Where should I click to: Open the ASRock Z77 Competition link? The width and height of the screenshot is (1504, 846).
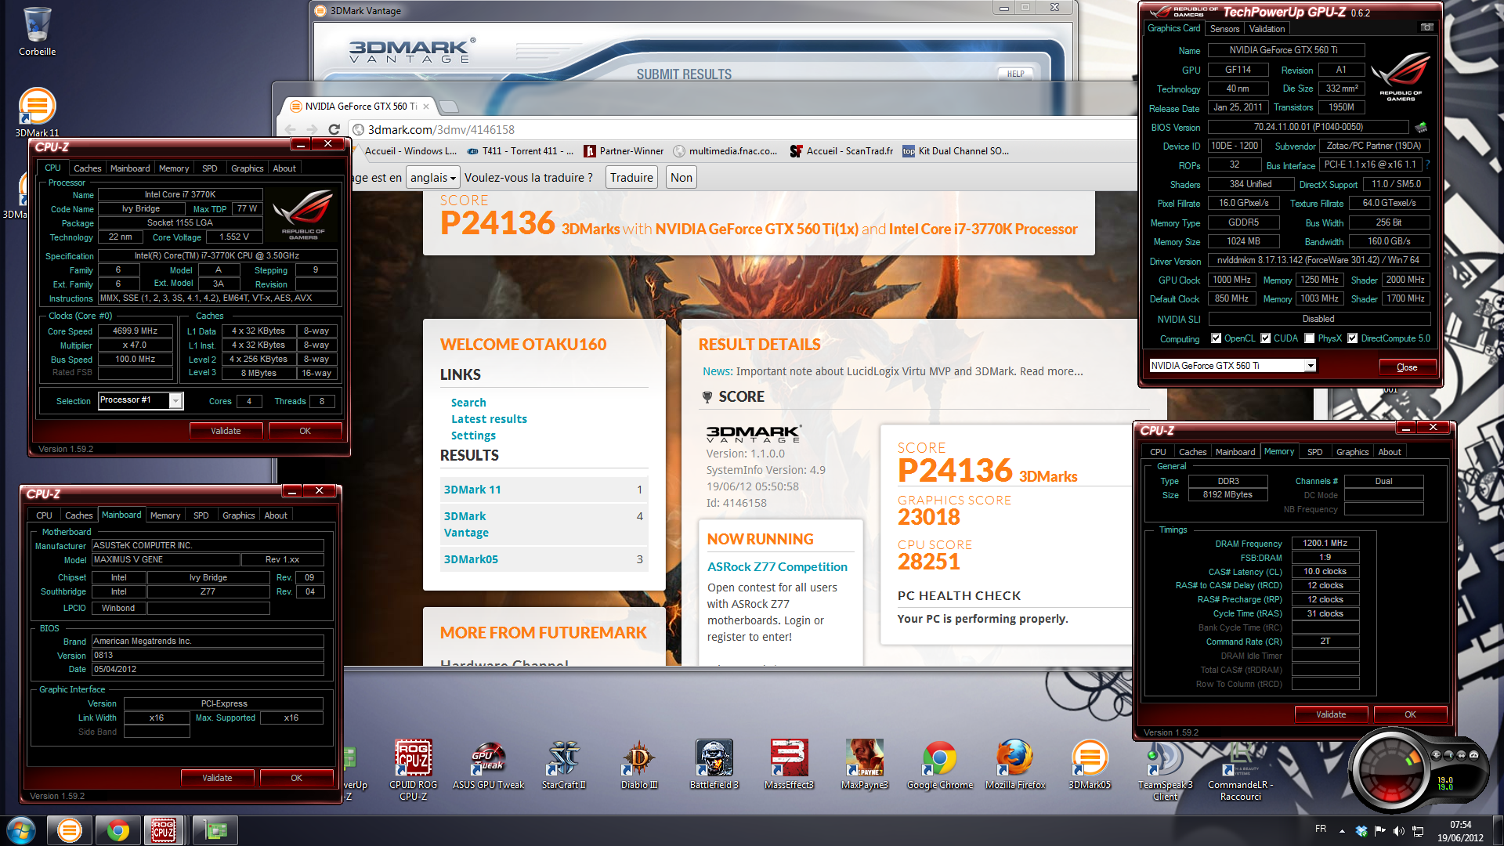pyautogui.click(x=777, y=566)
